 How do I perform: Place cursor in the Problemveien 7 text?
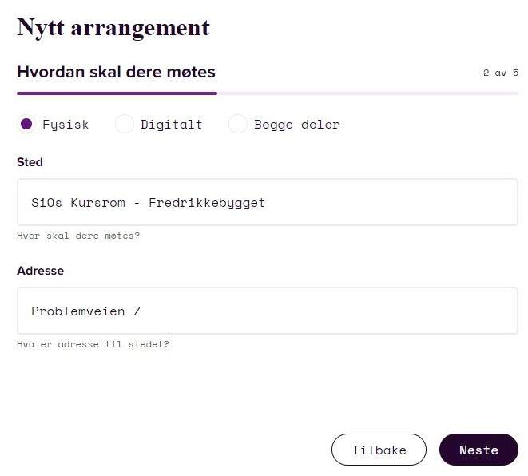click(85, 311)
